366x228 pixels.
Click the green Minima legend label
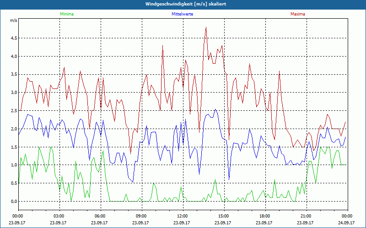(66, 14)
